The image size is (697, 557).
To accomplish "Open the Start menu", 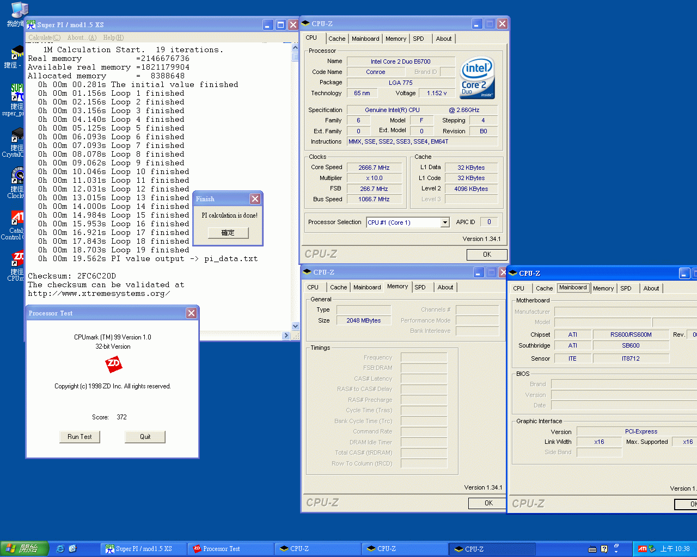I will [25, 549].
